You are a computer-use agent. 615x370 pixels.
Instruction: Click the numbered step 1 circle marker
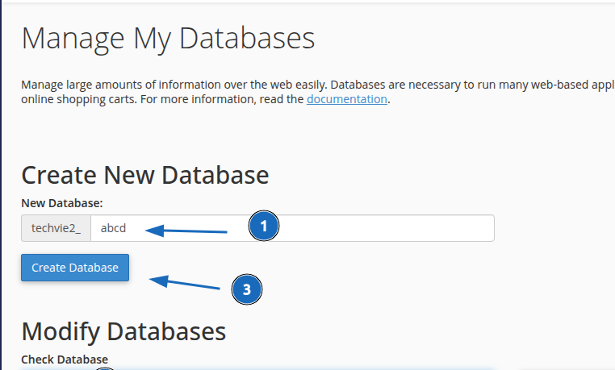click(264, 227)
